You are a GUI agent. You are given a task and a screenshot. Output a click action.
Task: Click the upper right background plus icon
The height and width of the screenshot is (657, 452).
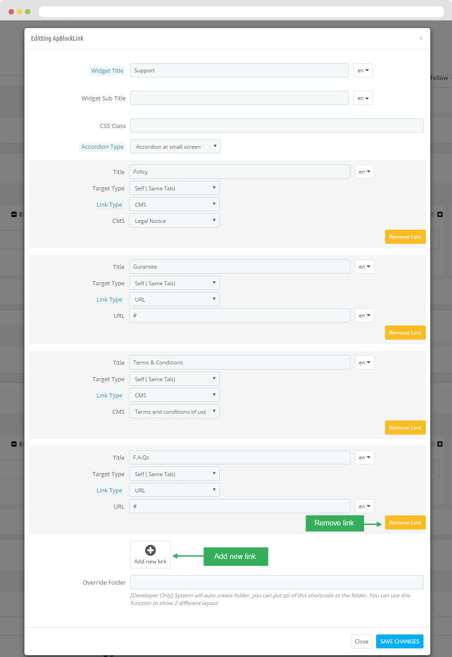440,214
